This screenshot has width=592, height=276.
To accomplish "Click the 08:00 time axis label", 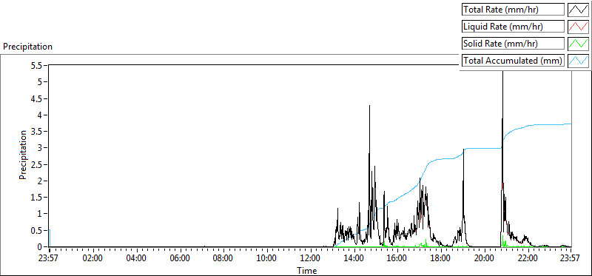I will coord(223,259).
